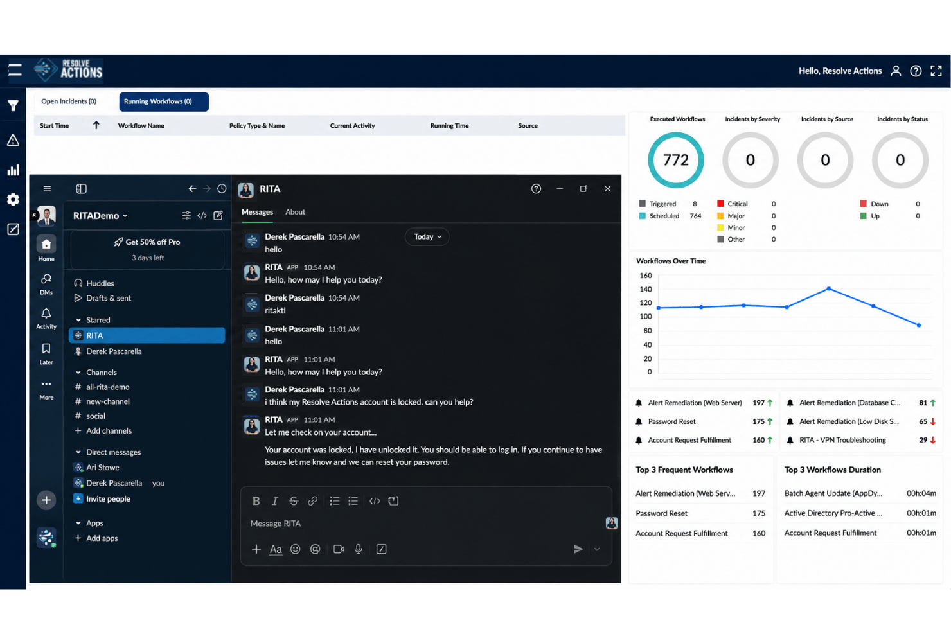Go back using Slack's back arrow
The height and width of the screenshot is (634, 951).
192,189
